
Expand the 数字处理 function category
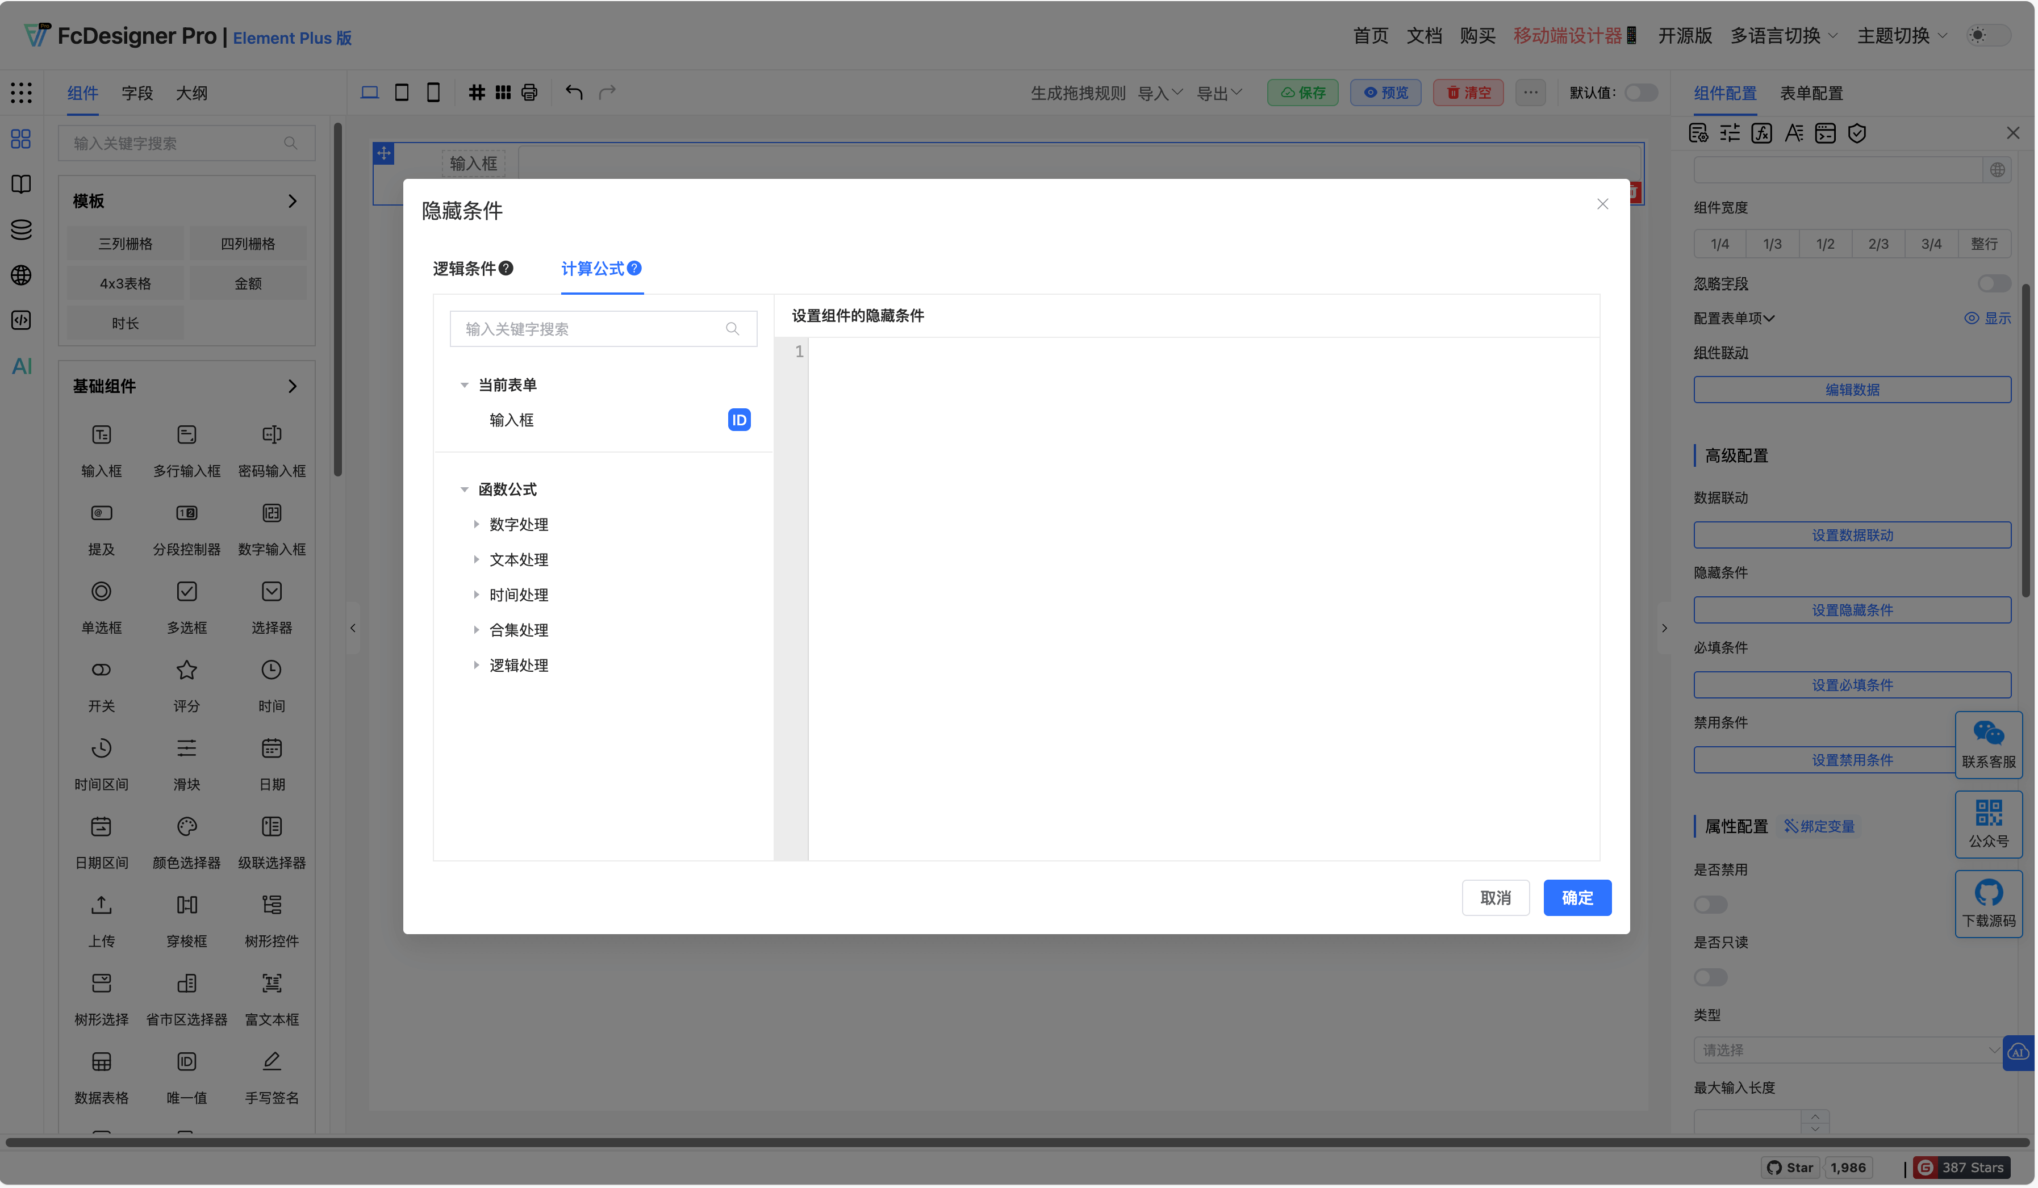tap(477, 524)
